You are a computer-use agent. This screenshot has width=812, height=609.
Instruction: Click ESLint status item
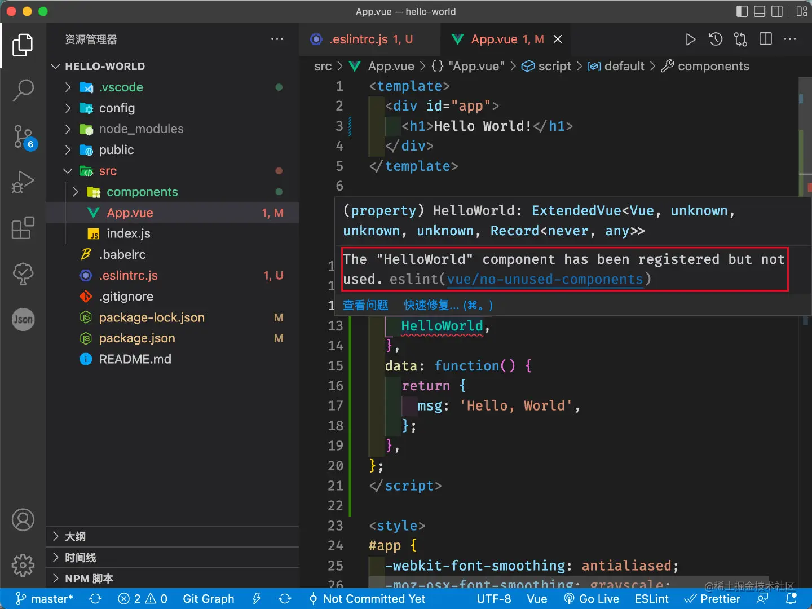(x=651, y=599)
